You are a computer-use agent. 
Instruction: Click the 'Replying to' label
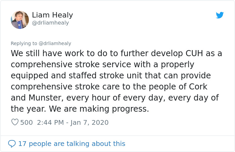24,43
